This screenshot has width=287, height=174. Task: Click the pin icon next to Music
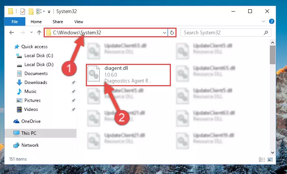click(x=74, y=91)
